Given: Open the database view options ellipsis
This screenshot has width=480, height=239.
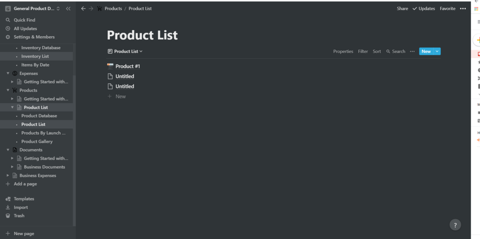Looking at the screenshot, I should 412,52.
